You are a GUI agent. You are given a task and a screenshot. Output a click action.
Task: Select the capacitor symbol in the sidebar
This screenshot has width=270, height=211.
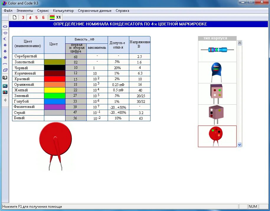coord(5,33)
